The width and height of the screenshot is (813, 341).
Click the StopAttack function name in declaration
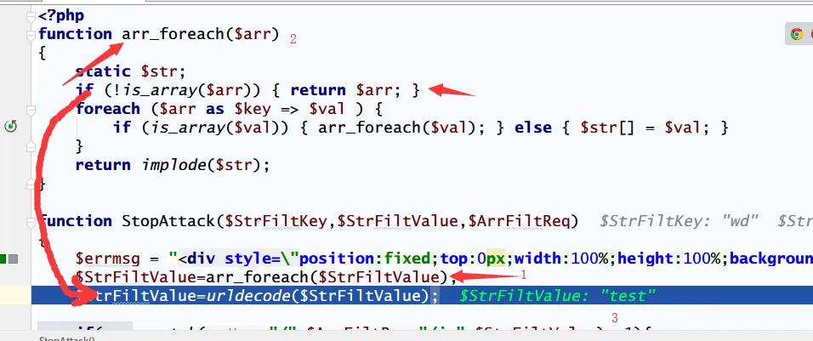(x=166, y=221)
